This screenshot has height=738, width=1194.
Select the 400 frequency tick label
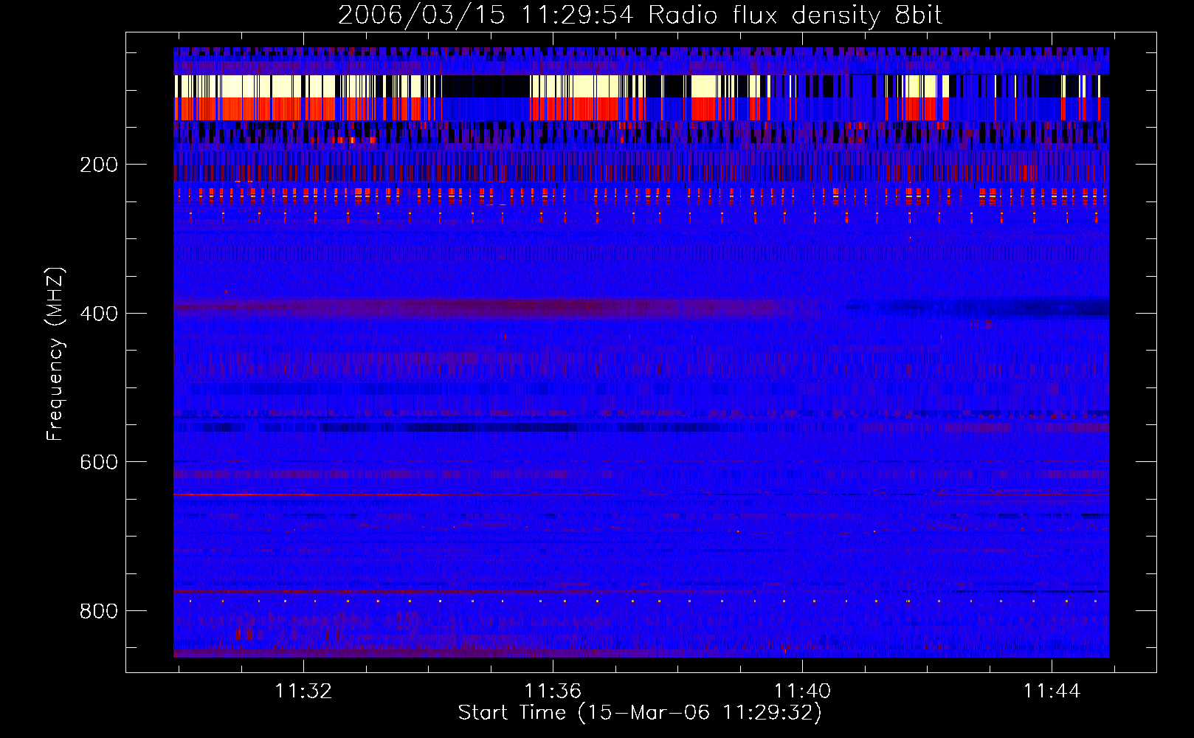[x=99, y=314]
